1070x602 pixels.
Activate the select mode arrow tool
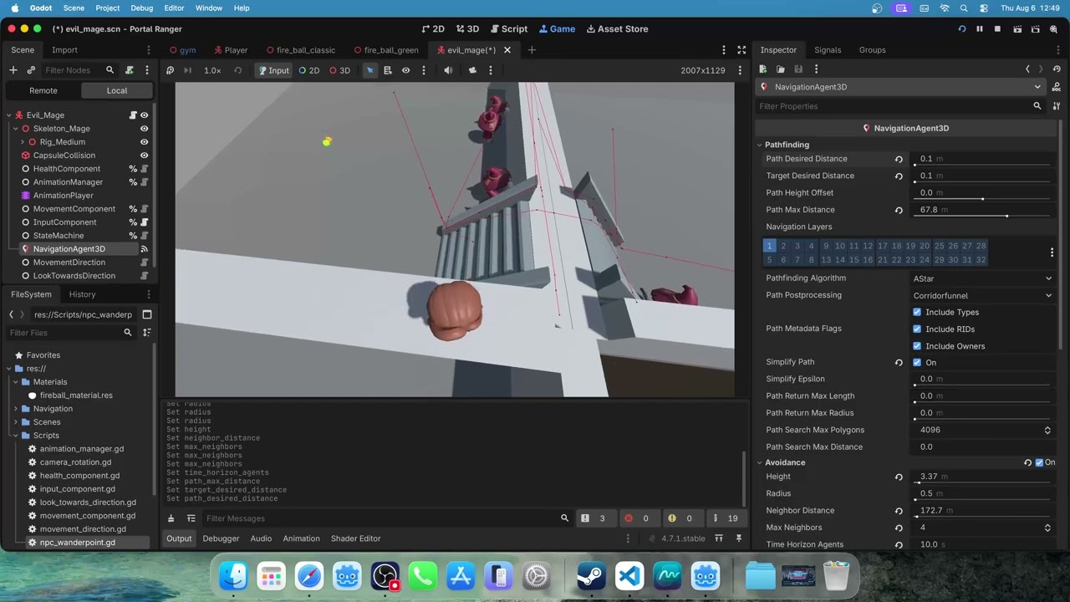coord(369,70)
